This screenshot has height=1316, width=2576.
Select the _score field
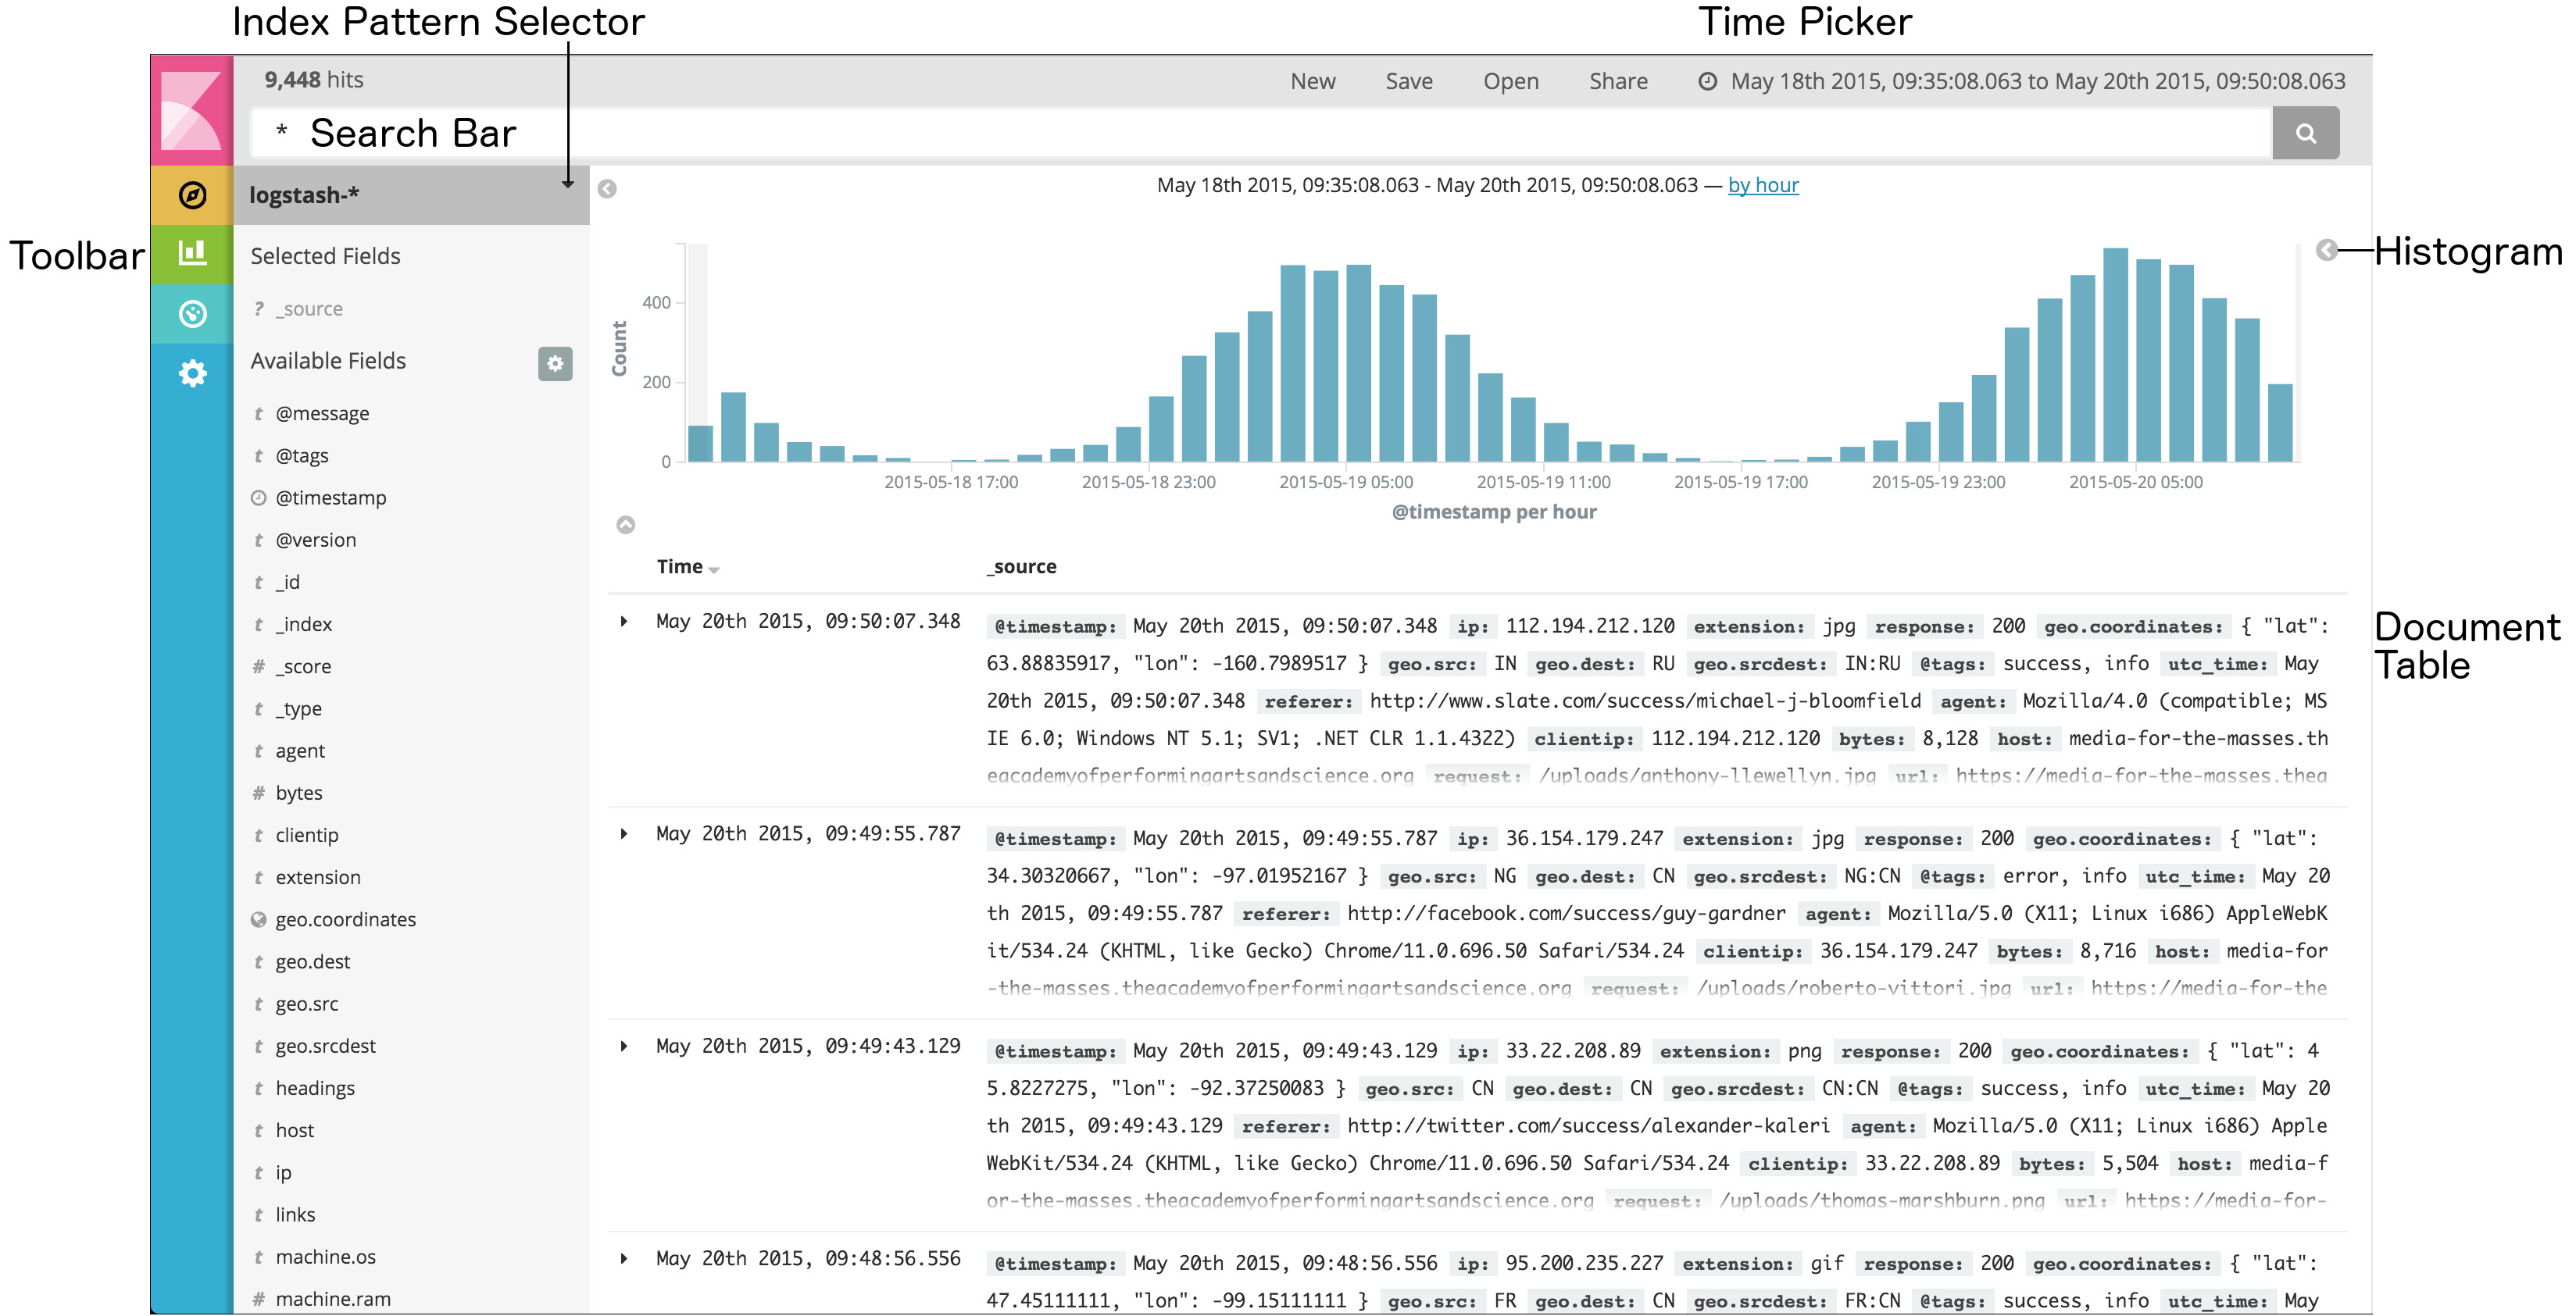[x=302, y=666]
